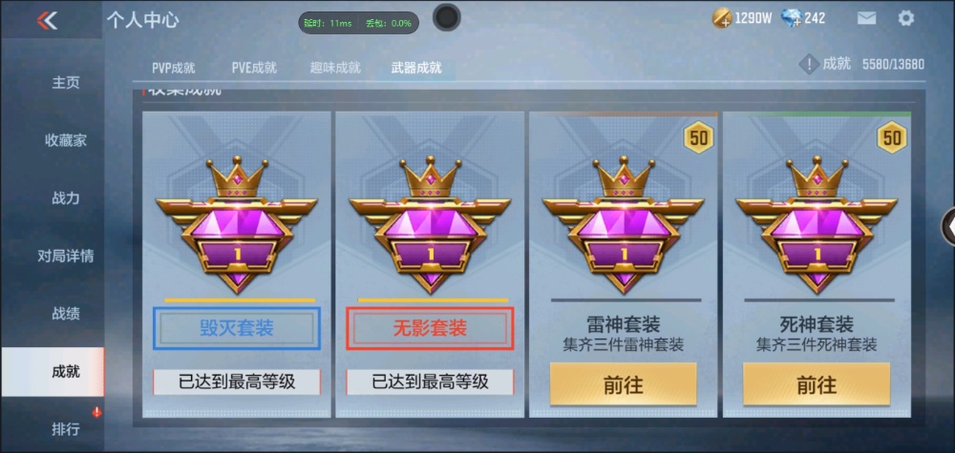This screenshot has width=955, height=453.
Task: Click 前往 button for 死神套装
Action: pos(817,384)
